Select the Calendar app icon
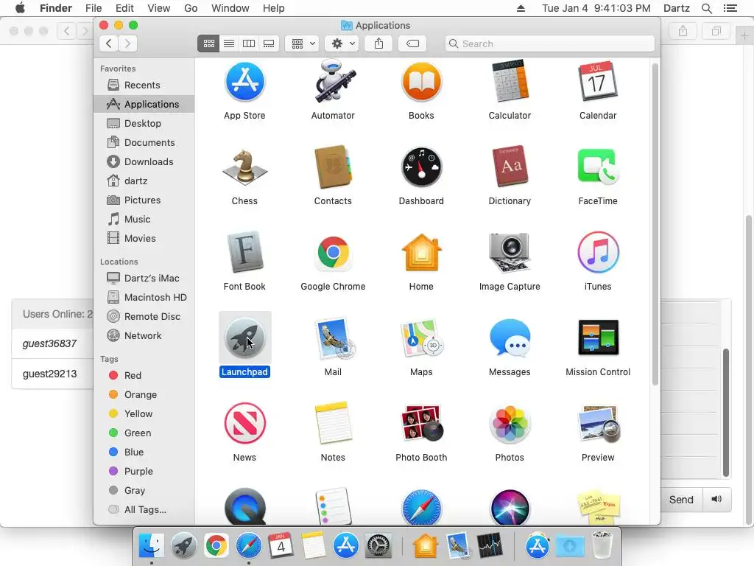 (x=598, y=82)
